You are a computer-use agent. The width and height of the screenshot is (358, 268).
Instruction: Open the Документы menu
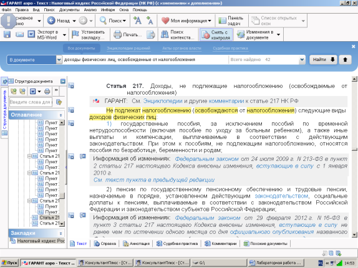point(69,10)
